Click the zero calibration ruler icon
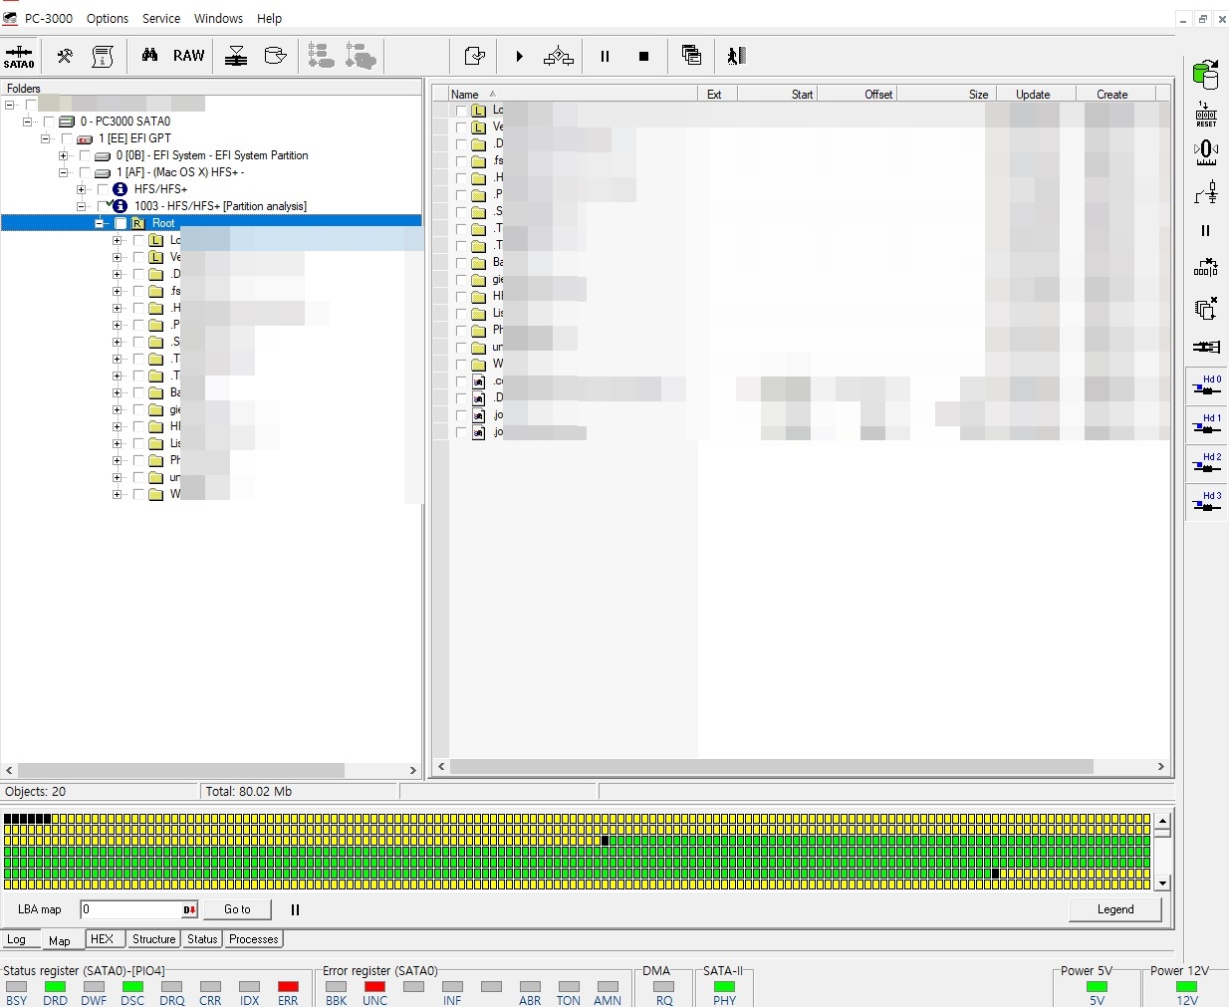 coord(1206,152)
